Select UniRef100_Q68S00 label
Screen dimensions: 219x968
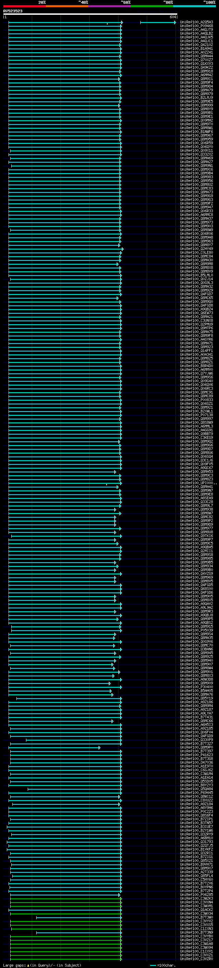coord(196,589)
